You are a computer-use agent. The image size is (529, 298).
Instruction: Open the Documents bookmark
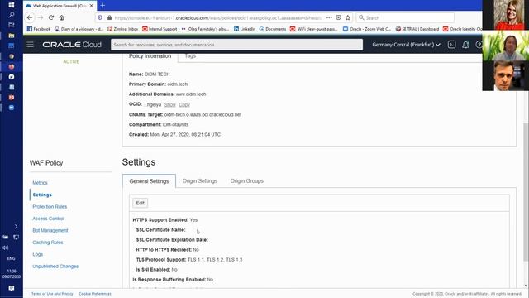[273, 29]
